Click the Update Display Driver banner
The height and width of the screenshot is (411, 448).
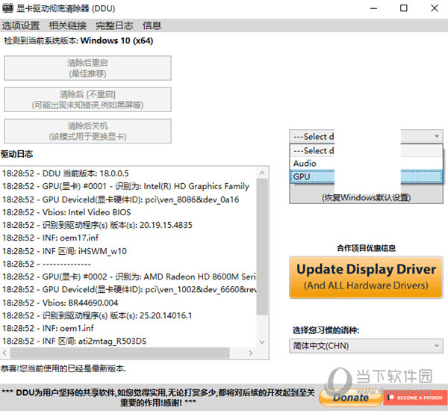coord(367,277)
